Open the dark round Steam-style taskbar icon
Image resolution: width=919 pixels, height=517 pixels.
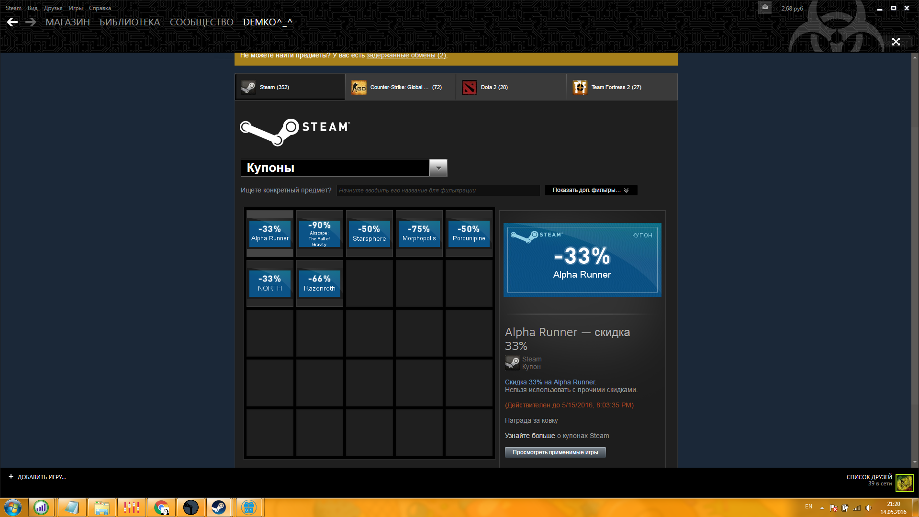pos(191,507)
